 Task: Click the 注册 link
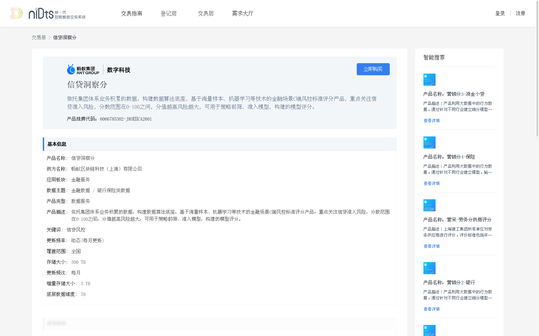[520, 13]
